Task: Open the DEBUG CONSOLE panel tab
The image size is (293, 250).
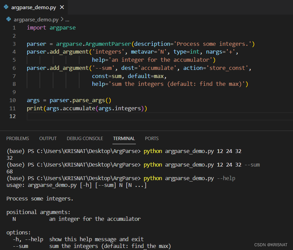Action: coord(85,138)
